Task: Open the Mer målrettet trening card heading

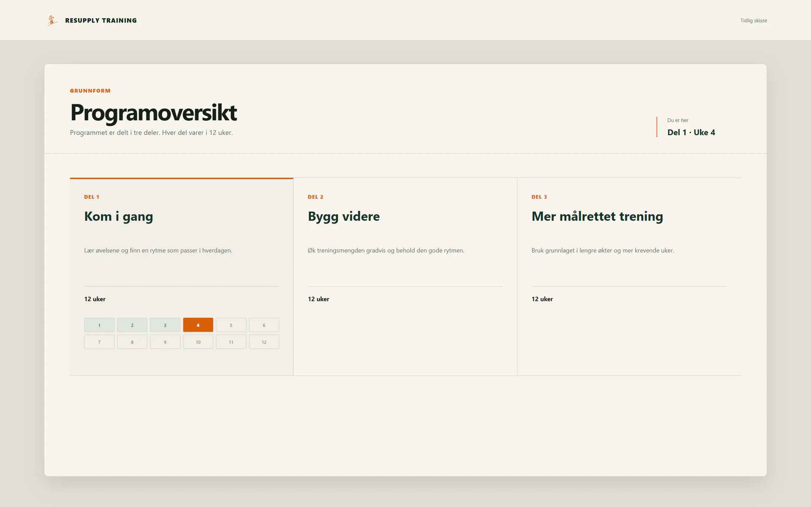Action: [597, 216]
